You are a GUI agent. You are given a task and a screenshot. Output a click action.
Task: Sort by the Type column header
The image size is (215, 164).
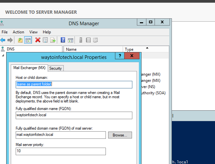(x=146, y=49)
